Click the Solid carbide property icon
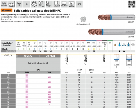Screen dimensions: 136x109 point(4,4)
